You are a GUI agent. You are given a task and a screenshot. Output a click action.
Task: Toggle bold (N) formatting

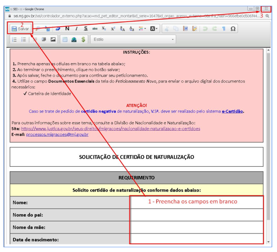(67, 29)
